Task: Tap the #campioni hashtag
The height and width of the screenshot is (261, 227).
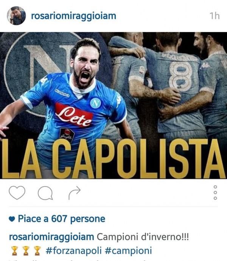Action: pos(128,250)
